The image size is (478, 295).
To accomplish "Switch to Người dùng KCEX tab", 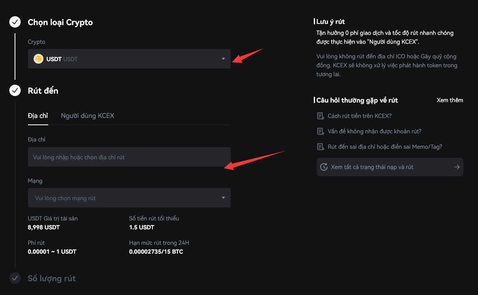I will tap(88, 116).
